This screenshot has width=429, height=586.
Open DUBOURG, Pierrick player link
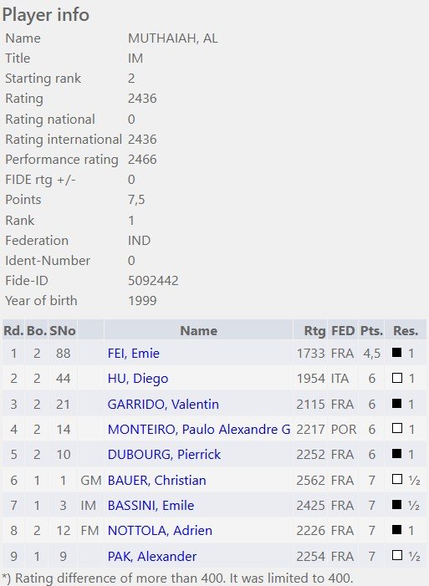point(164,455)
